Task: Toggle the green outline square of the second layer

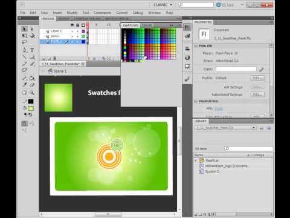Action: 83,36
